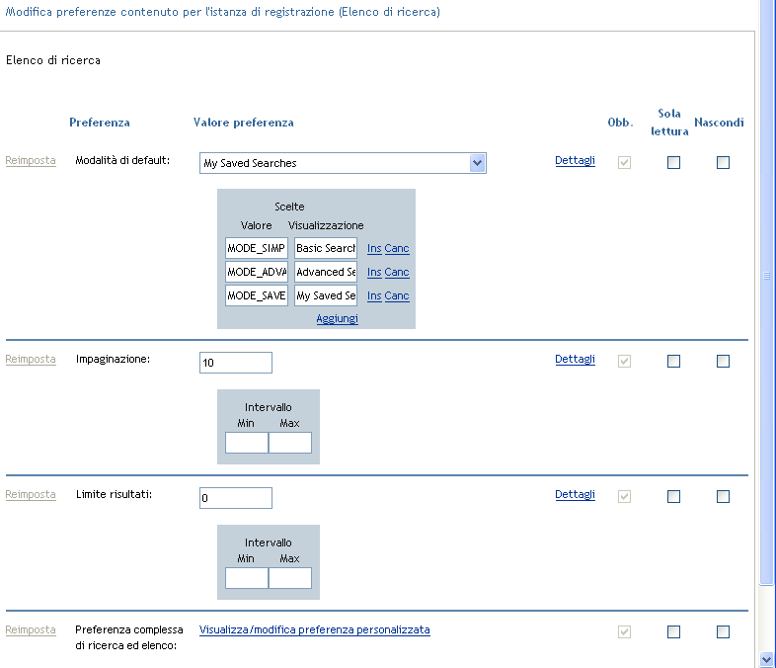Click Canc link for Advanced Search row
This screenshot has width=776, height=668.
[397, 272]
